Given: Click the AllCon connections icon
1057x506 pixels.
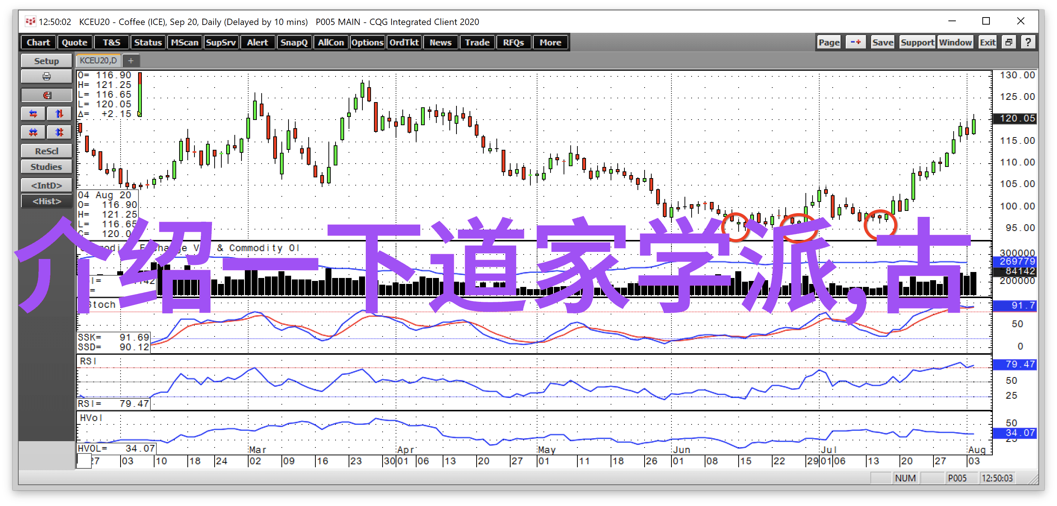Looking at the screenshot, I should click(332, 42).
